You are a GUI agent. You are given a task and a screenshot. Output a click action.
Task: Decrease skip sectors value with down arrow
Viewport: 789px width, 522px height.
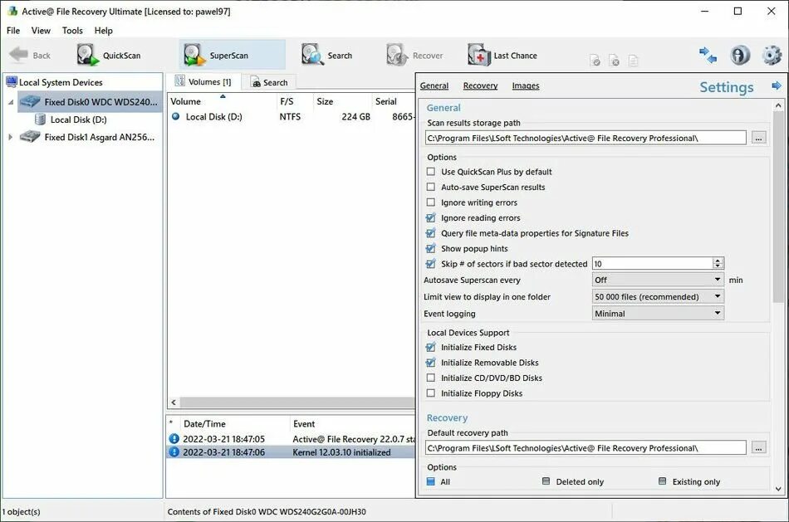pyautogui.click(x=718, y=266)
